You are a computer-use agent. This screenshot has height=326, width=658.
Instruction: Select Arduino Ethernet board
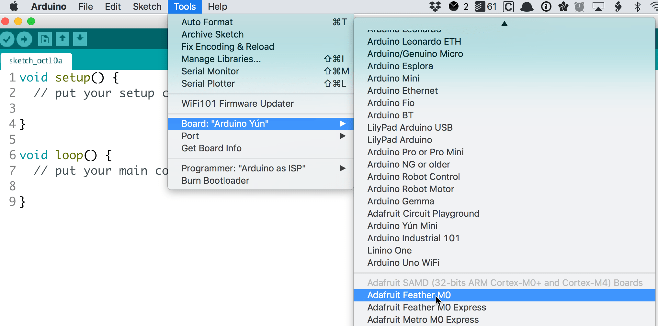pos(505,91)
